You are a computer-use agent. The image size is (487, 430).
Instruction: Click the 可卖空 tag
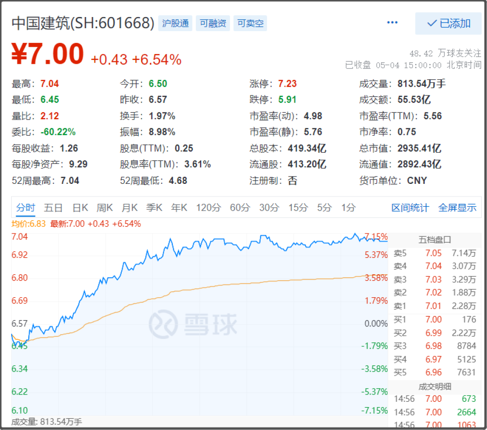(x=250, y=23)
